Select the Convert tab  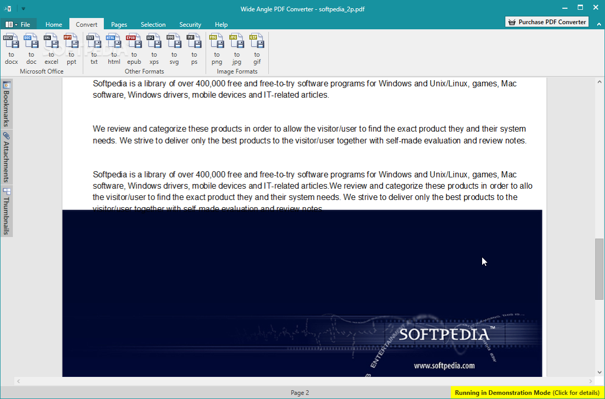[86, 24]
